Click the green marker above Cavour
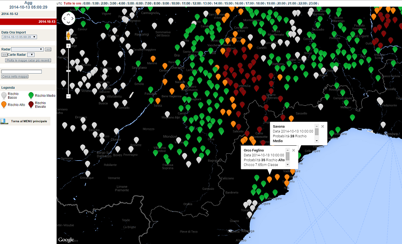Viewport: 402px width, 244px height. 83,24
